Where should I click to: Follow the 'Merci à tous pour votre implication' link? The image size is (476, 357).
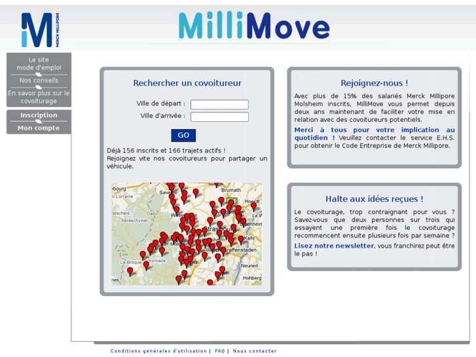pos(375,134)
